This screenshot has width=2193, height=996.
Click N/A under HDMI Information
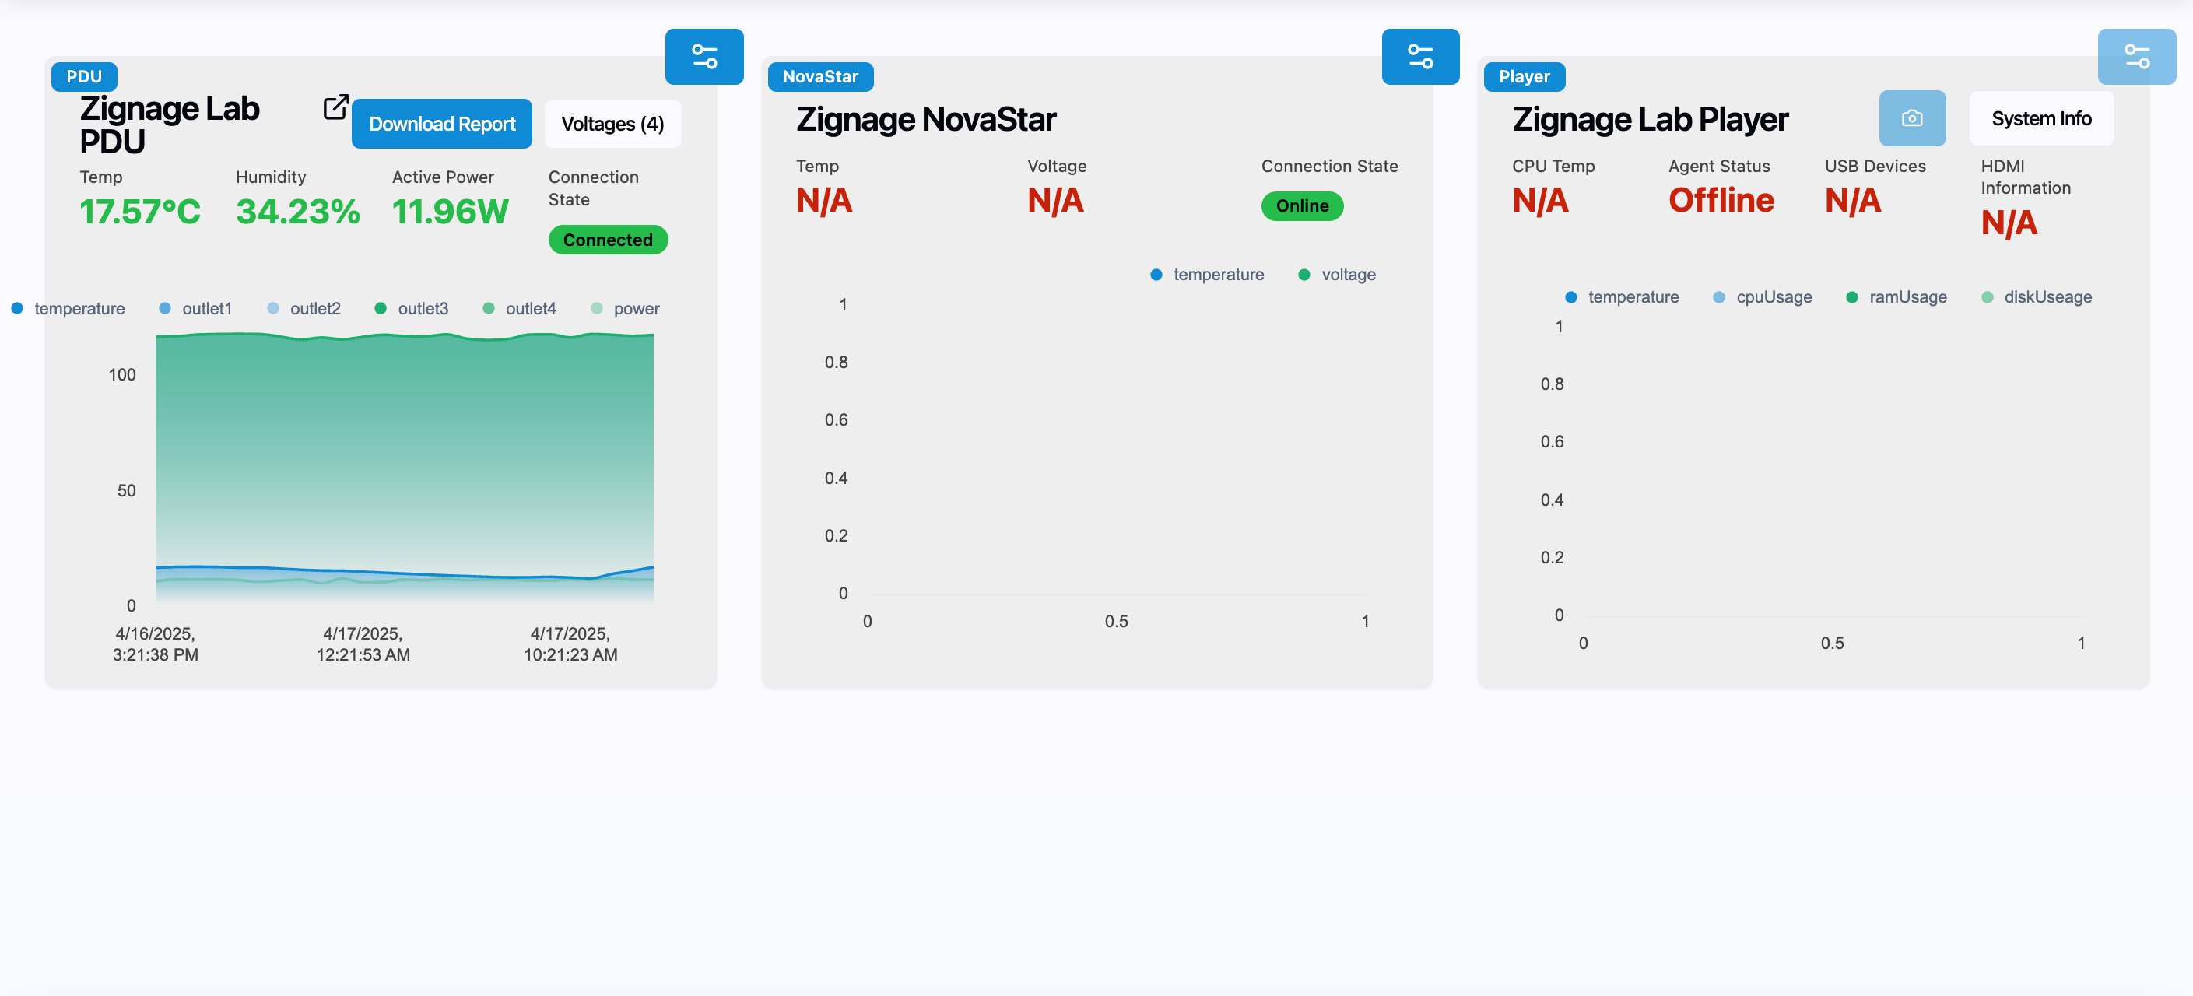point(2009,223)
